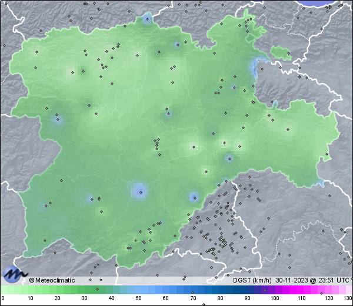
Task: Click the 10 scale label
Action: [31, 298]
